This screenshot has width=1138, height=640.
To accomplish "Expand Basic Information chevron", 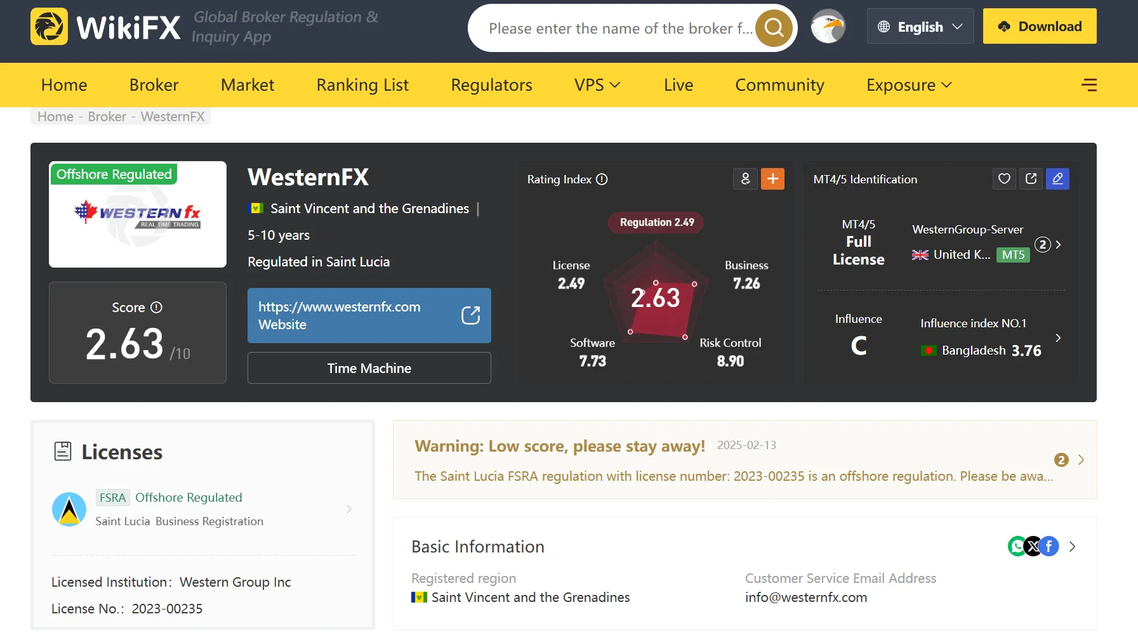I will pyautogui.click(x=1072, y=547).
